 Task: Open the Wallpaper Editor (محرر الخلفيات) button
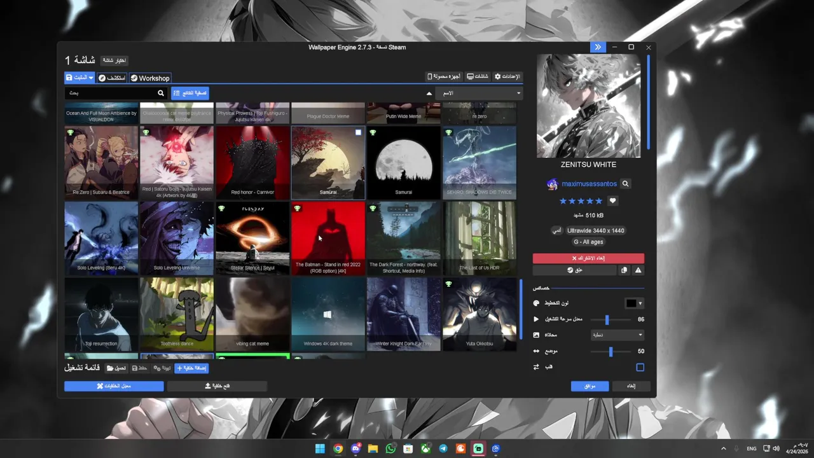tap(114, 386)
